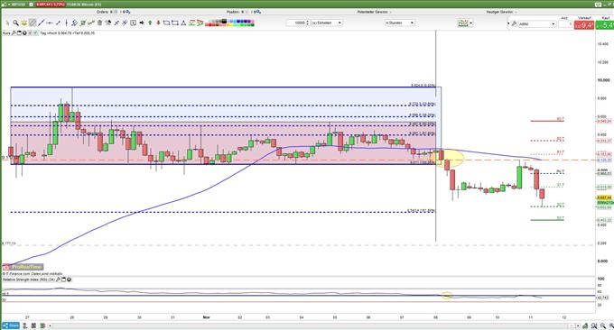
Task: Click zoom icon at bottom right
Action: coord(603,325)
